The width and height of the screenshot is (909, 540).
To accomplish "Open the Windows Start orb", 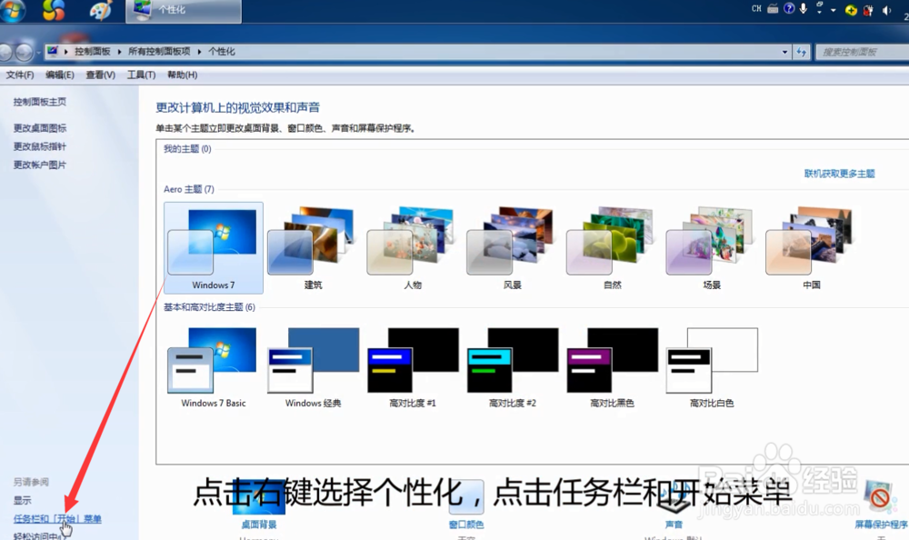I will pos(12,10).
